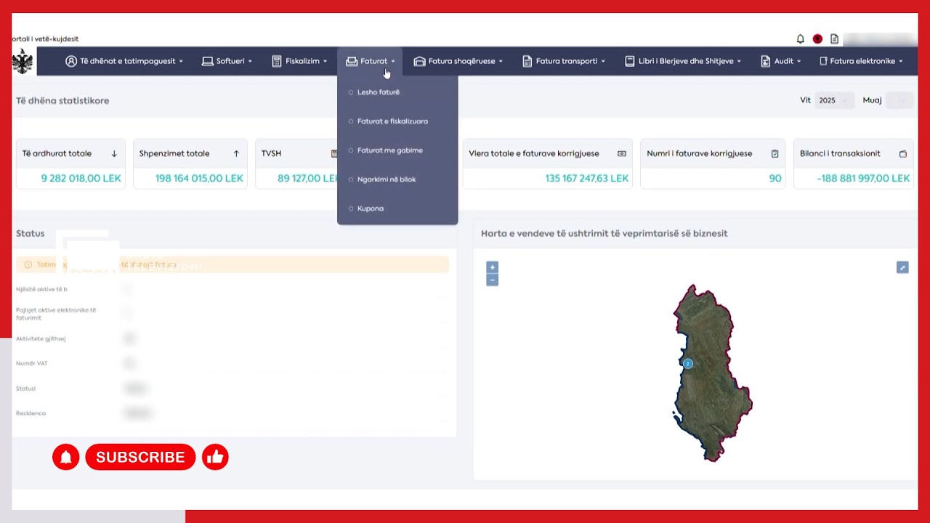Click the 198 164 015,00 LEK expenses value
This screenshot has width=930, height=523.
pos(199,178)
